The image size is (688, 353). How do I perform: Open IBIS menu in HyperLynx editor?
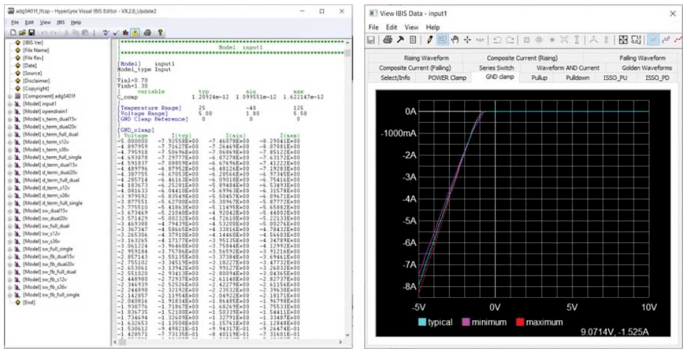tap(61, 22)
